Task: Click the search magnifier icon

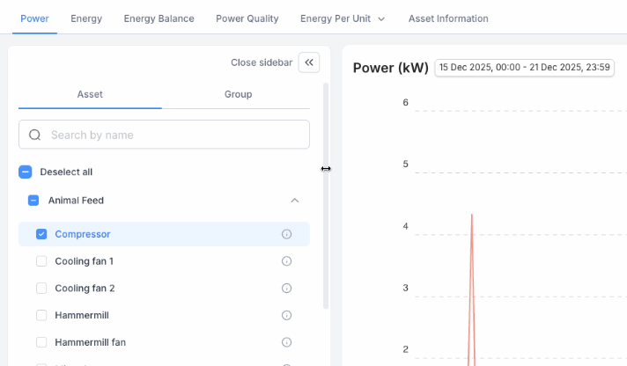Action: 35,135
